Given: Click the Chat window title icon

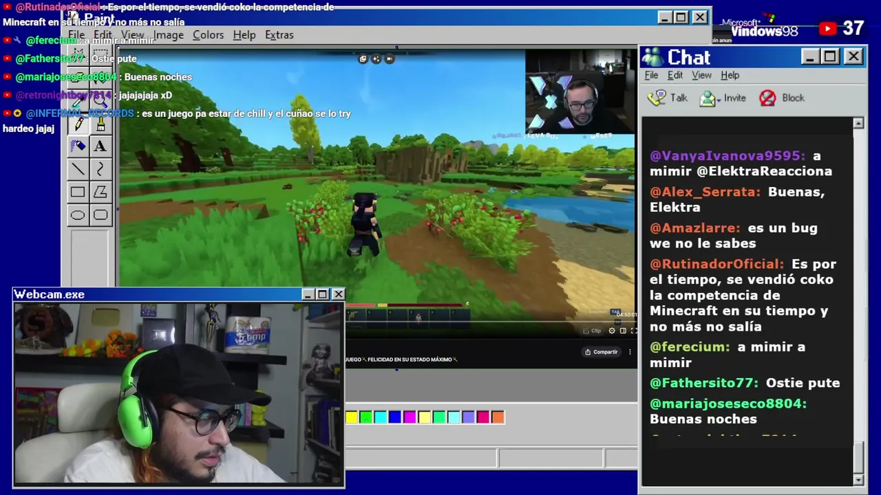Looking at the screenshot, I should click(652, 57).
